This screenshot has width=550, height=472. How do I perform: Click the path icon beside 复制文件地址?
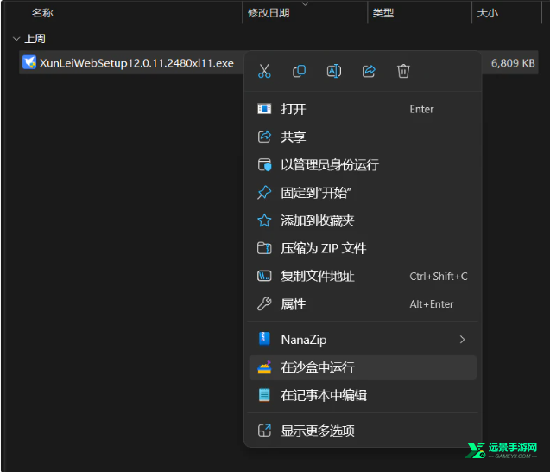(264, 276)
